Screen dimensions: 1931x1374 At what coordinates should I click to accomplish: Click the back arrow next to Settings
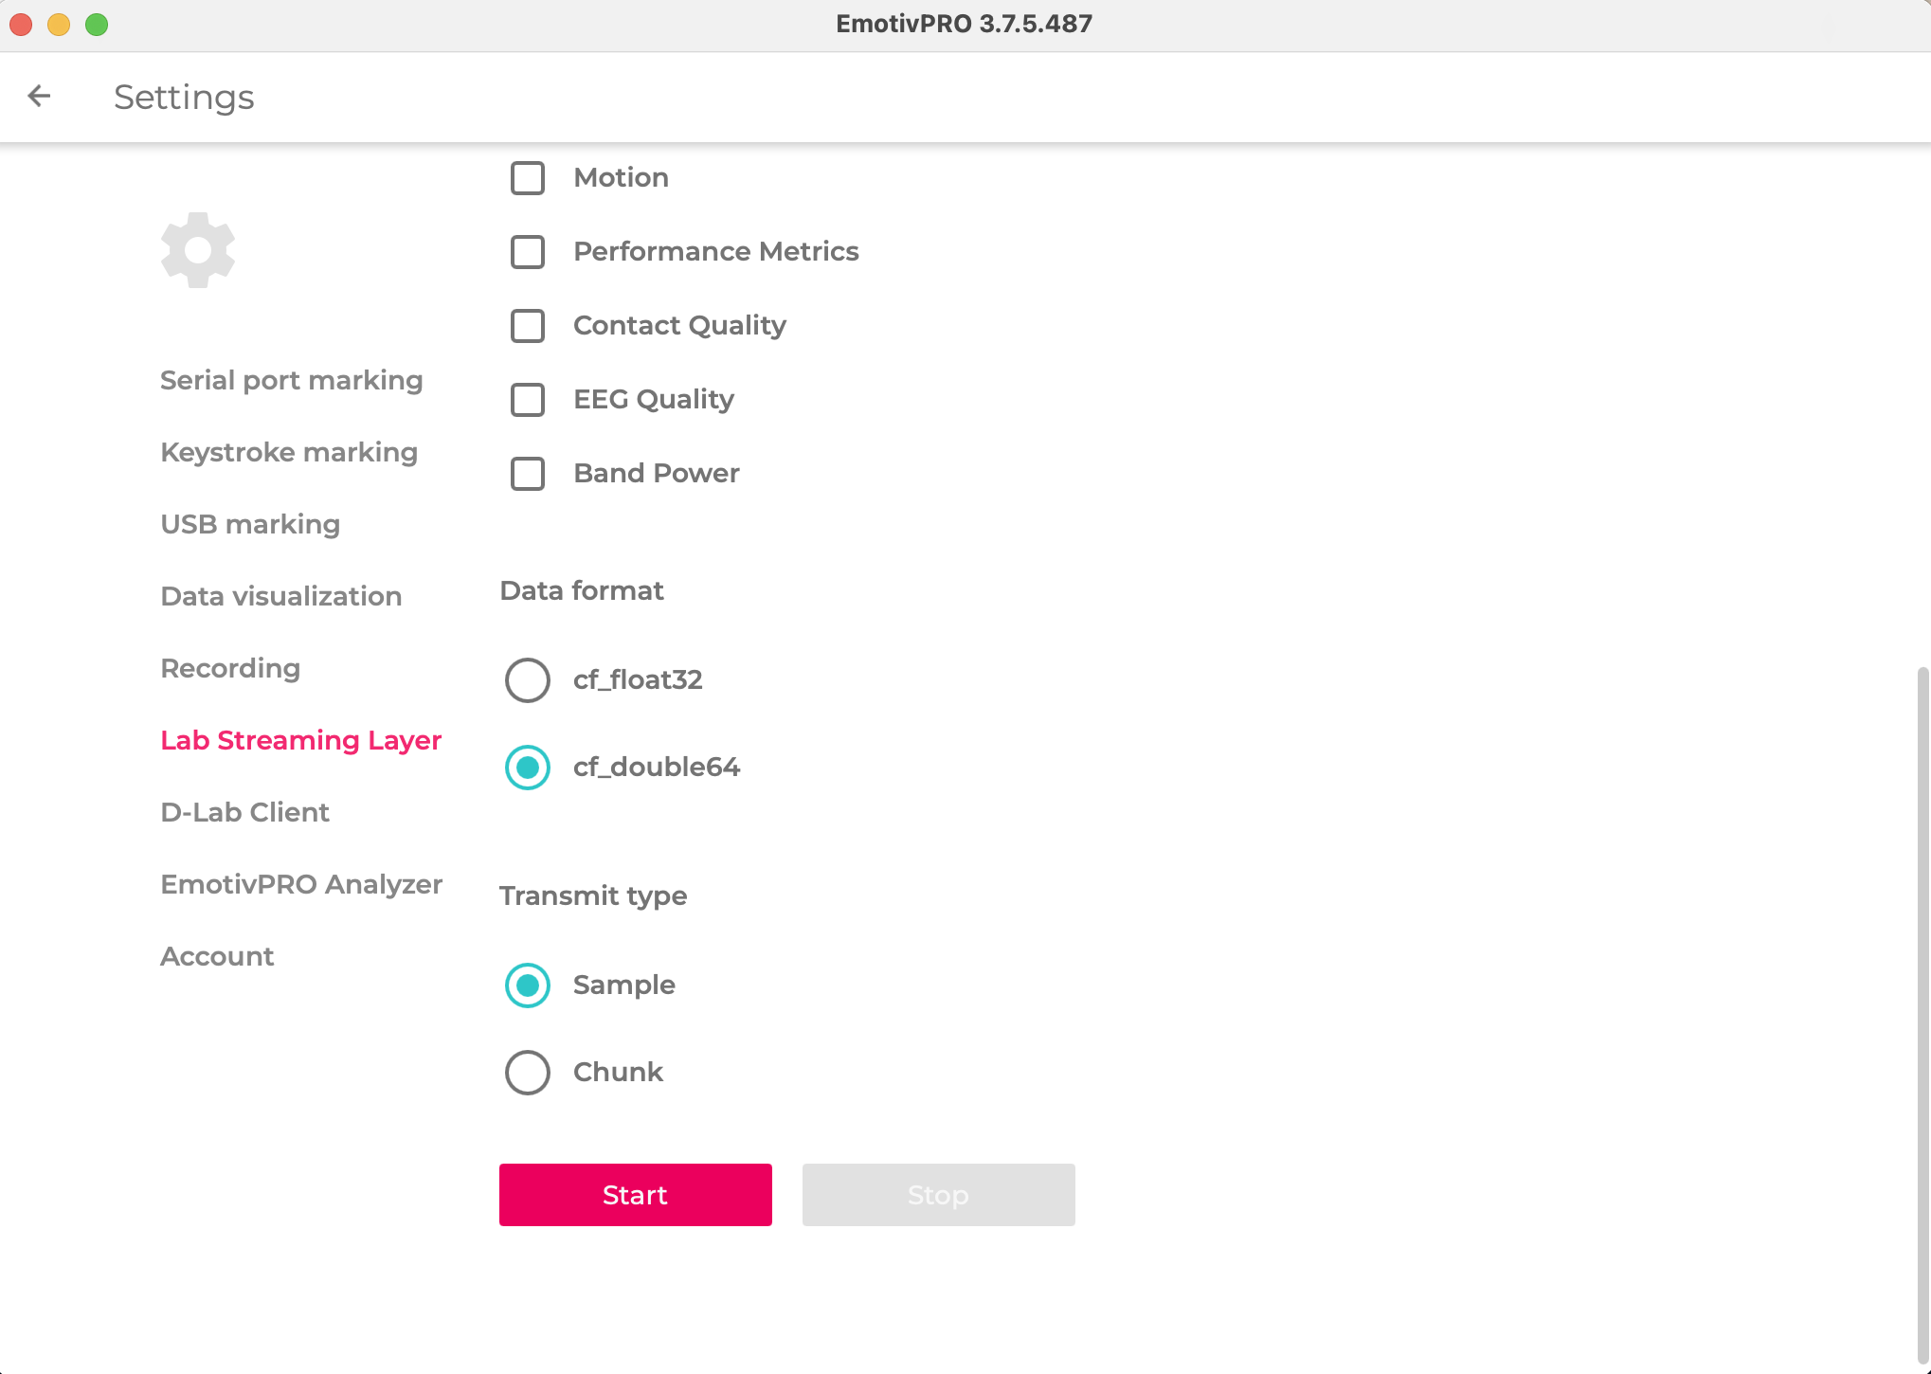pos(39,96)
